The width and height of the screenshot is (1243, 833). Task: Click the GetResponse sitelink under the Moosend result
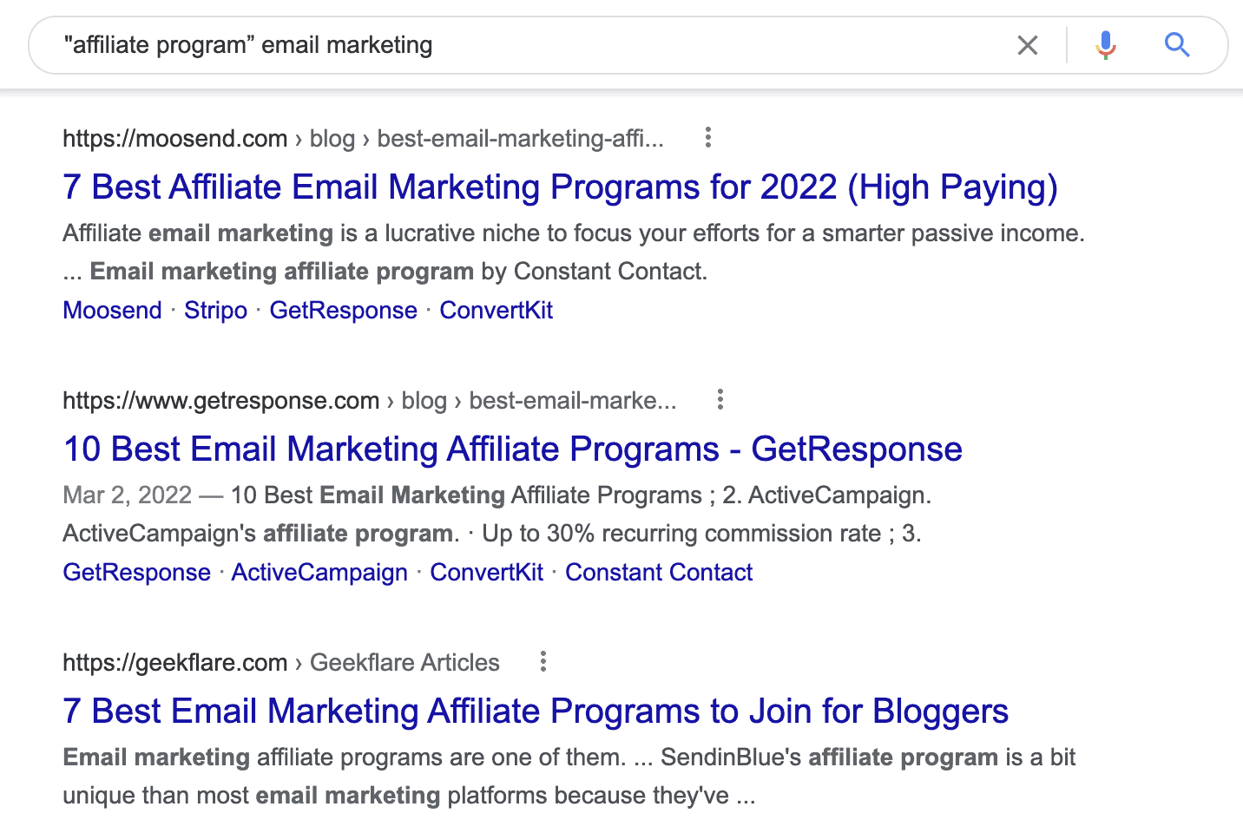pos(343,311)
